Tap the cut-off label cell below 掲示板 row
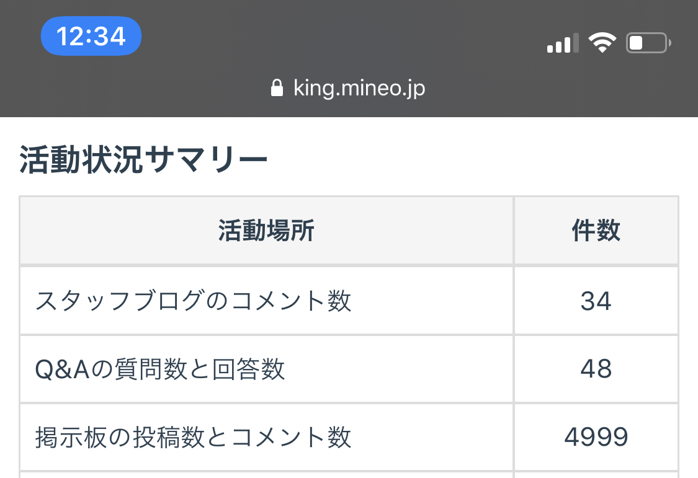Screen dimensions: 698x478 coord(266,474)
